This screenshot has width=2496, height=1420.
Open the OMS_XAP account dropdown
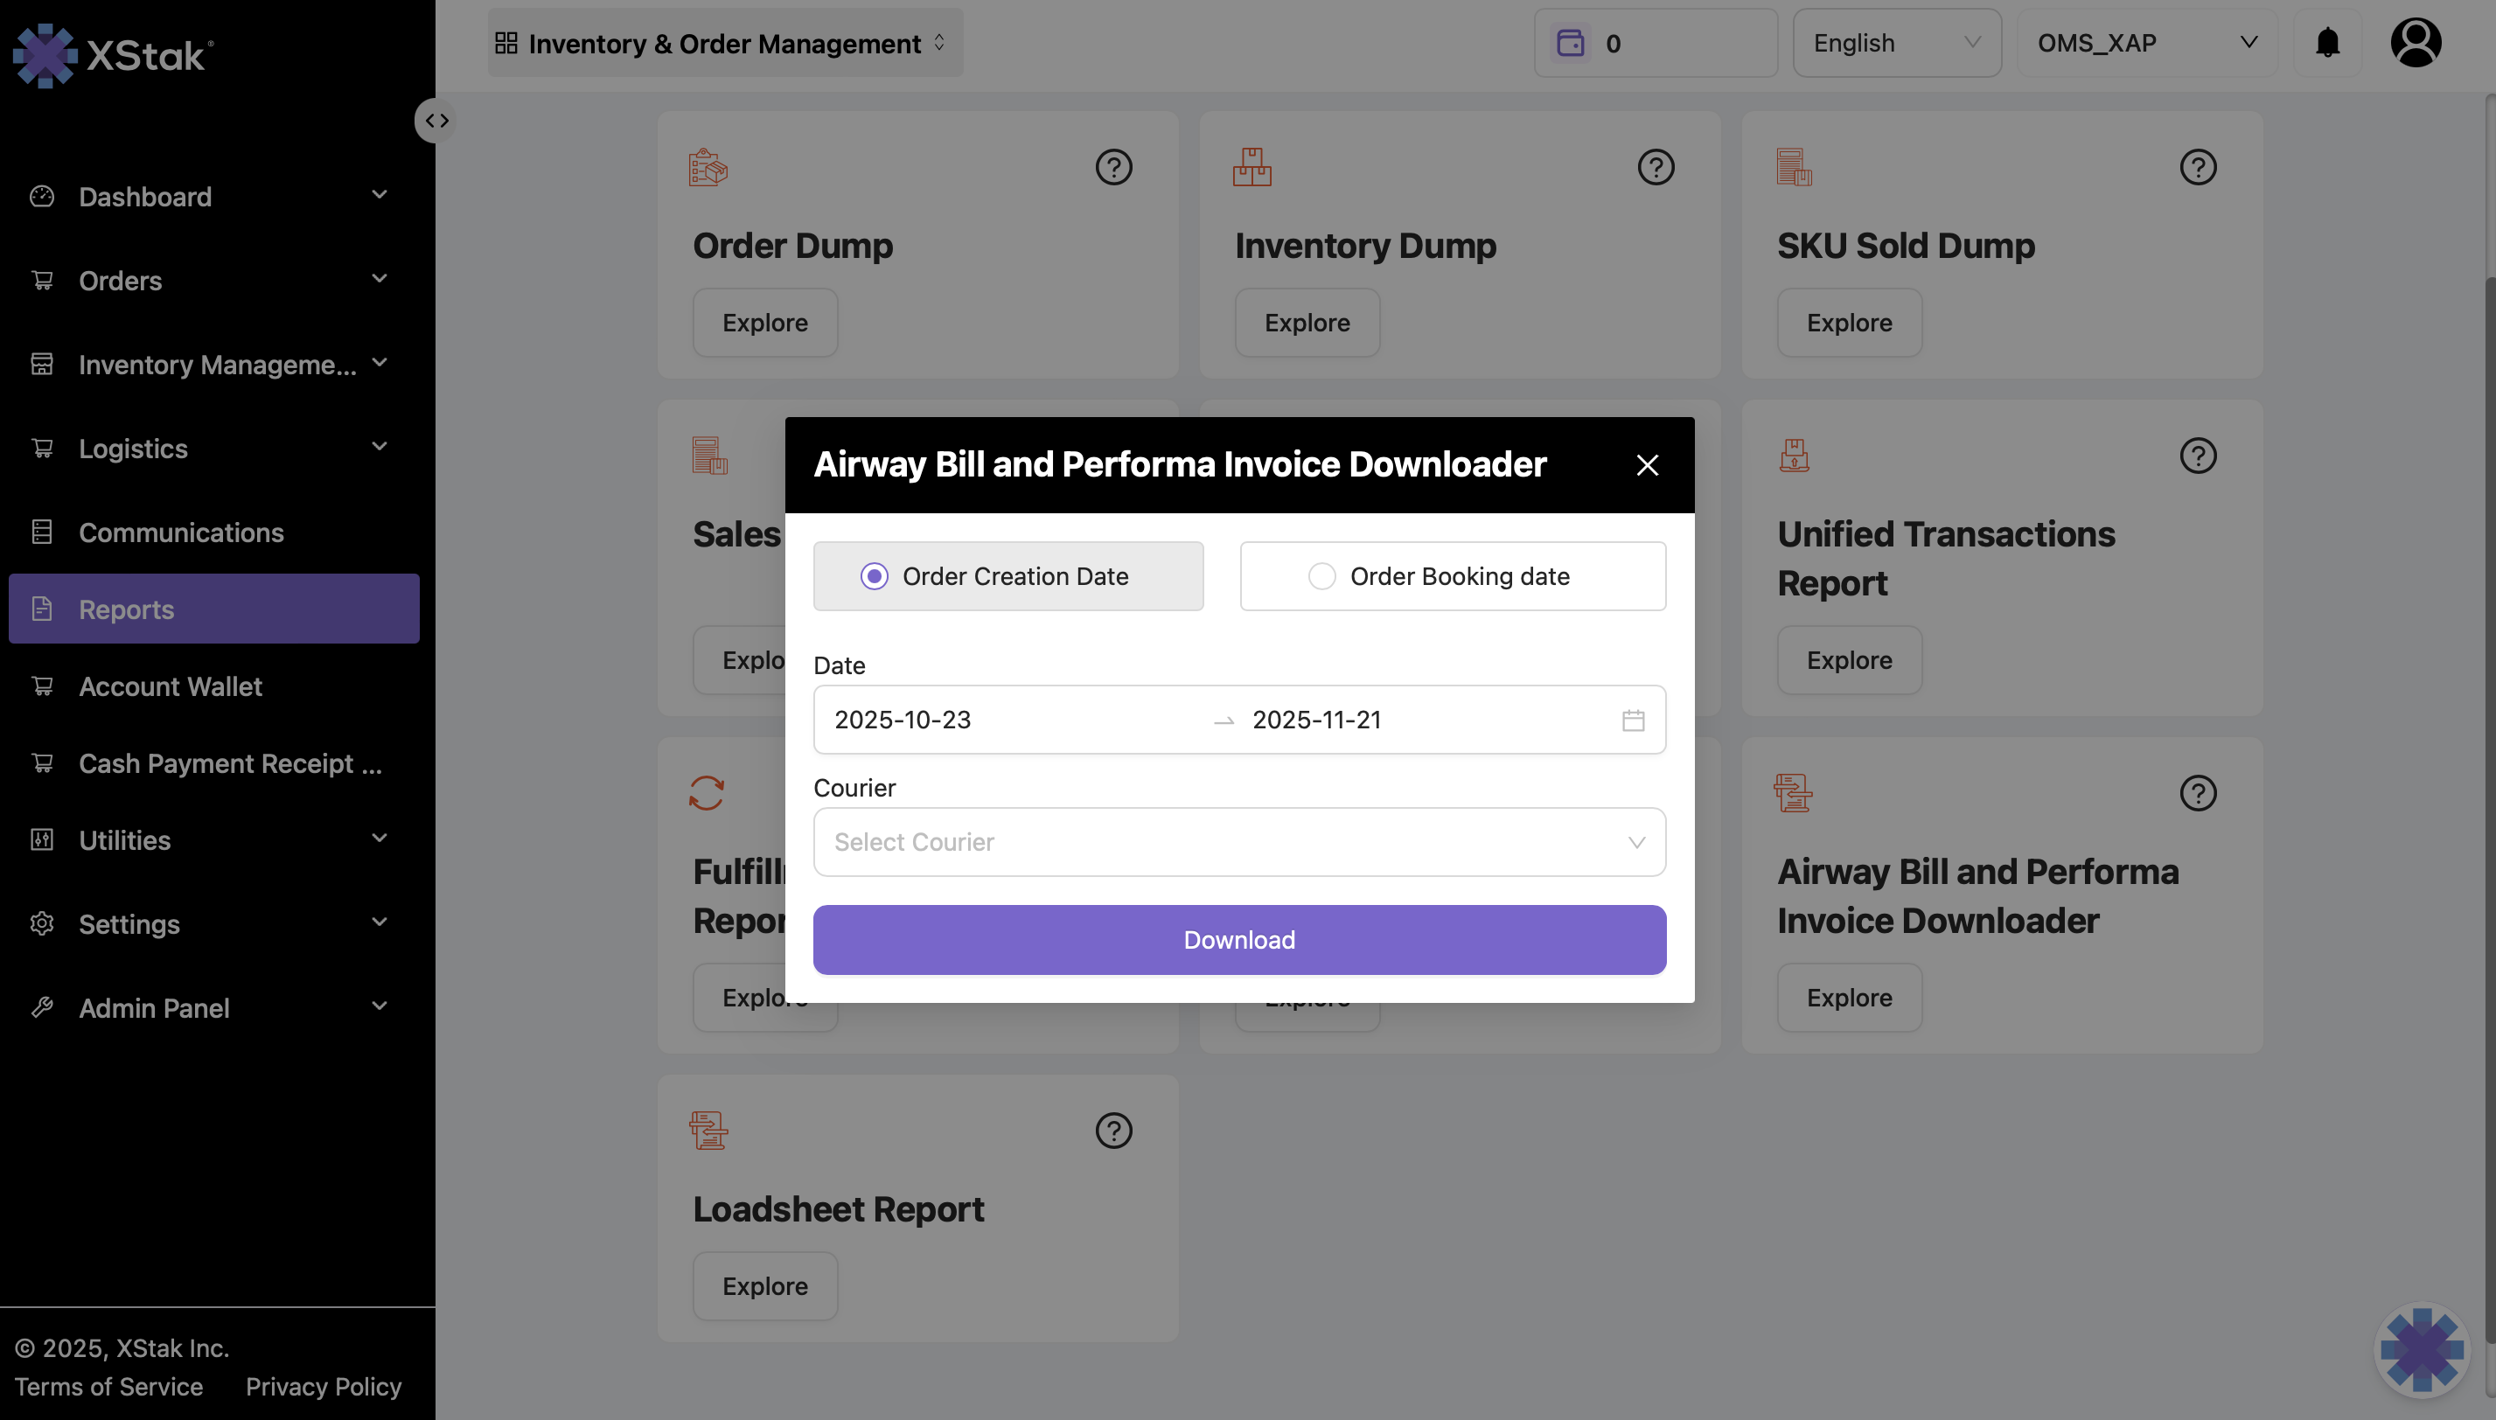click(x=2146, y=43)
